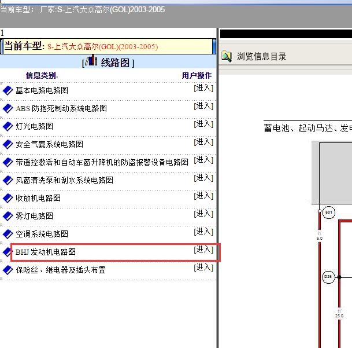352x348 pixels.
Task: Click the 浏览信息目录 folder search icon
Action: click(227, 56)
